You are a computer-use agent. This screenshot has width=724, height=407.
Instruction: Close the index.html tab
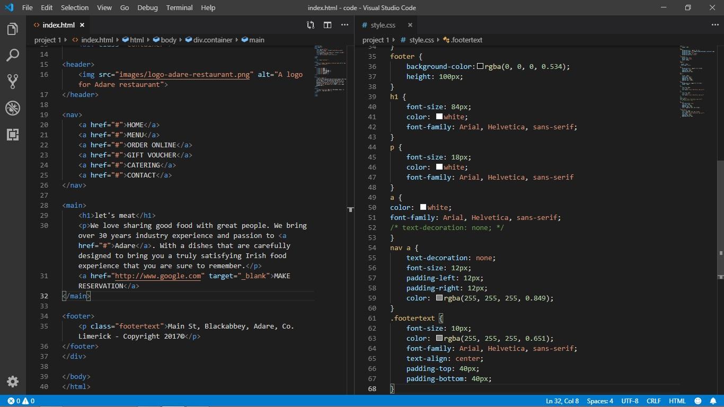82,25
